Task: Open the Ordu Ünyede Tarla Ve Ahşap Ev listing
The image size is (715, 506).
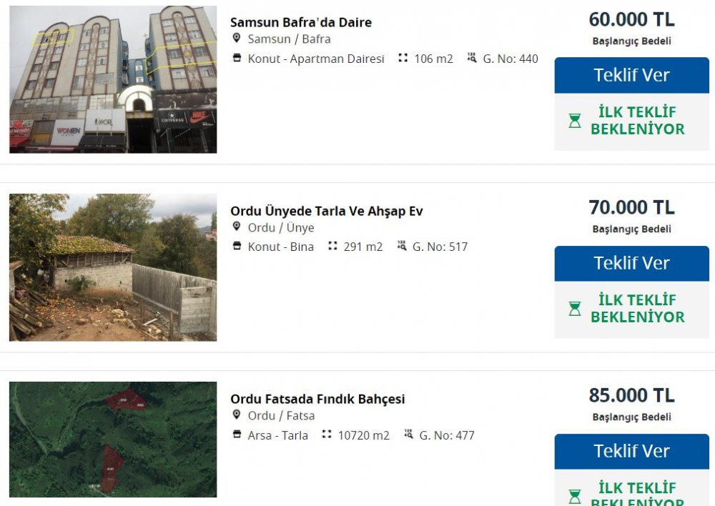Action: [327, 211]
